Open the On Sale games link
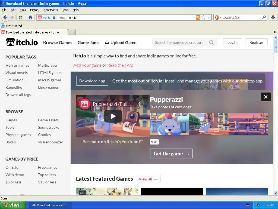 click(x=12, y=167)
